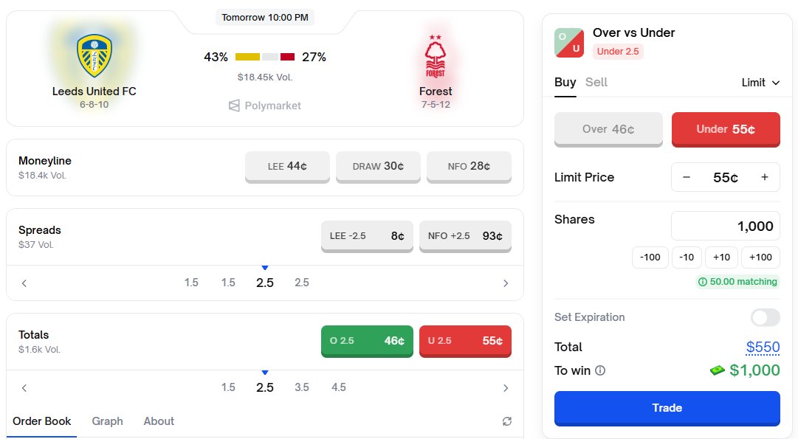The image size is (798, 439).
Task: Click the Nottingham Forest crest
Action: pos(435,57)
